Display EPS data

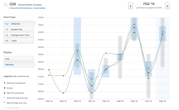(x=19, y=59)
